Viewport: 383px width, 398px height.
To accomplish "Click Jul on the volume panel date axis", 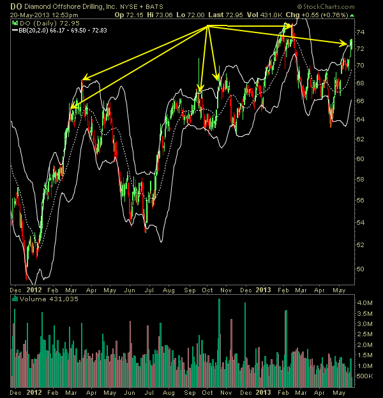I will (x=149, y=393).
